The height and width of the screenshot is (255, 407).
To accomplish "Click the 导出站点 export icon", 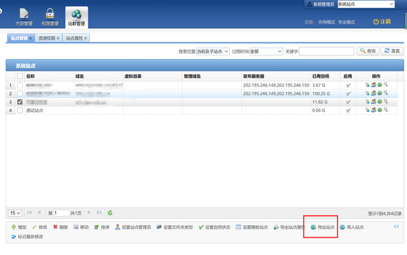I will click(x=313, y=227).
